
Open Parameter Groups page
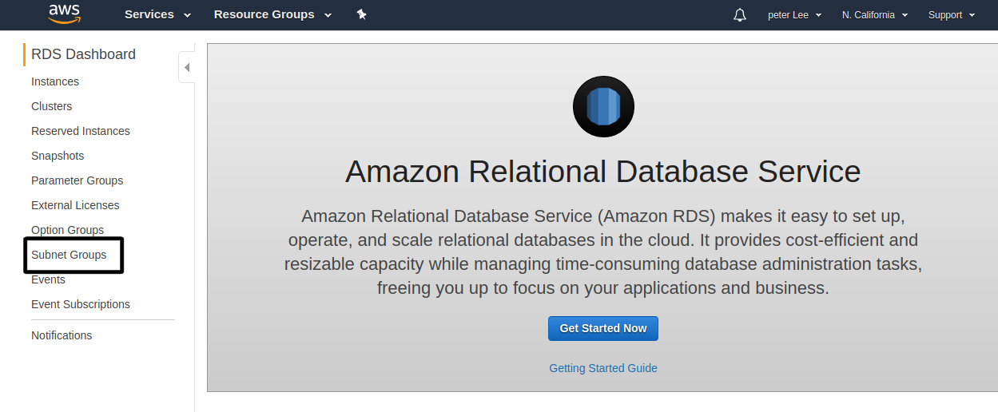tap(77, 180)
